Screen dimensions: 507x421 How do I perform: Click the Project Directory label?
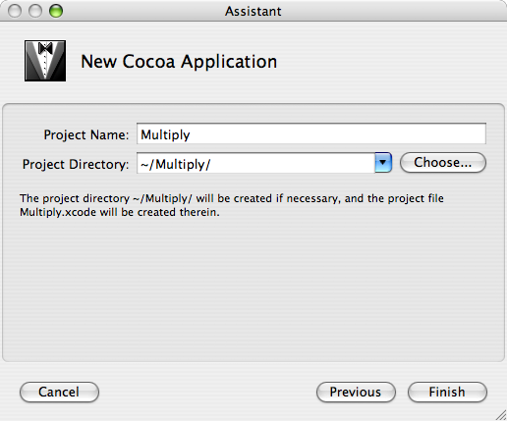tap(76, 164)
